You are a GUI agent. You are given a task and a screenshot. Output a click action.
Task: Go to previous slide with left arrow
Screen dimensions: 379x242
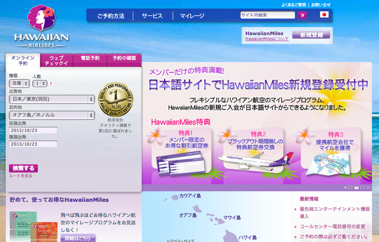coord(345,188)
